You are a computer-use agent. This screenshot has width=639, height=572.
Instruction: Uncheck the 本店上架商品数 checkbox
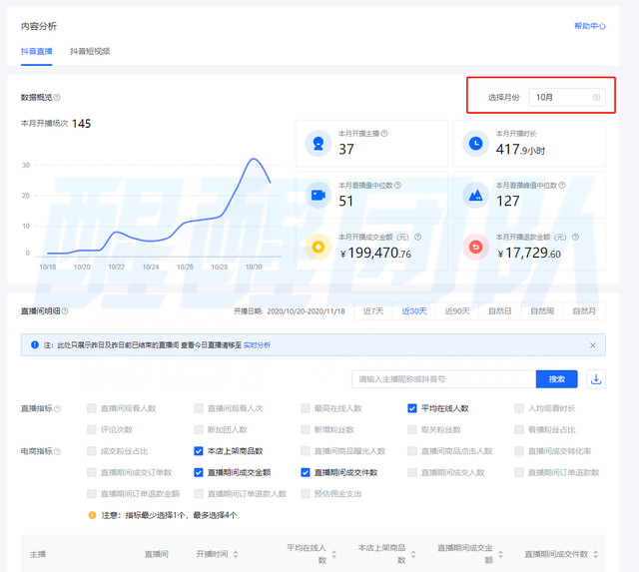tap(200, 451)
